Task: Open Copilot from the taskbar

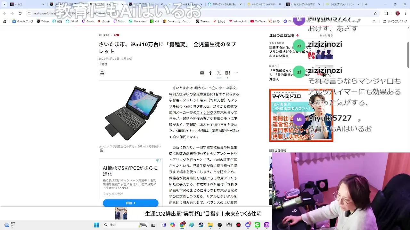Action: pyautogui.click(x=173, y=225)
